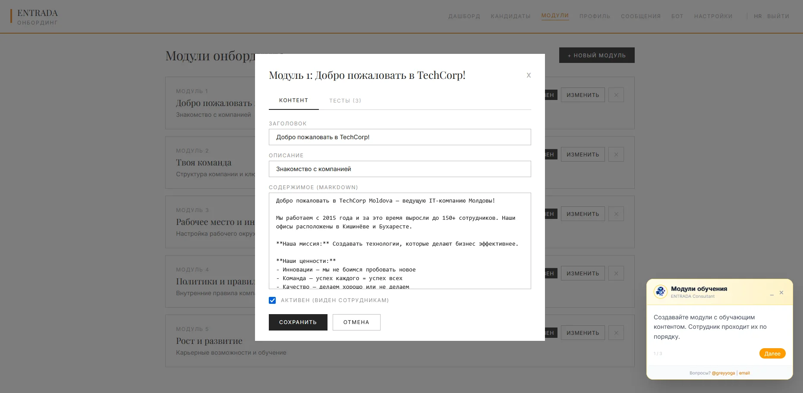
Task: Open the Тесты (3) tab
Action: [x=345, y=100]
